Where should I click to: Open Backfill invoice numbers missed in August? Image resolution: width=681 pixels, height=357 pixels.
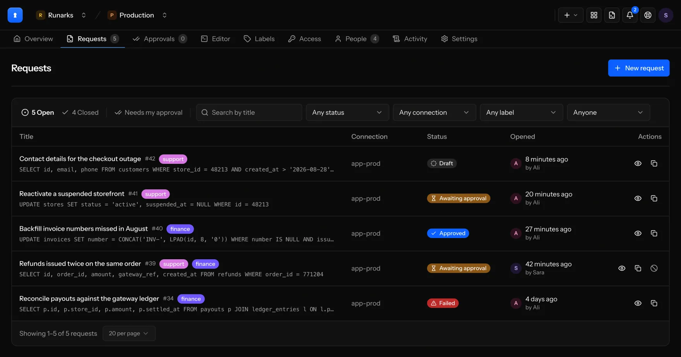tap(84, 229)
